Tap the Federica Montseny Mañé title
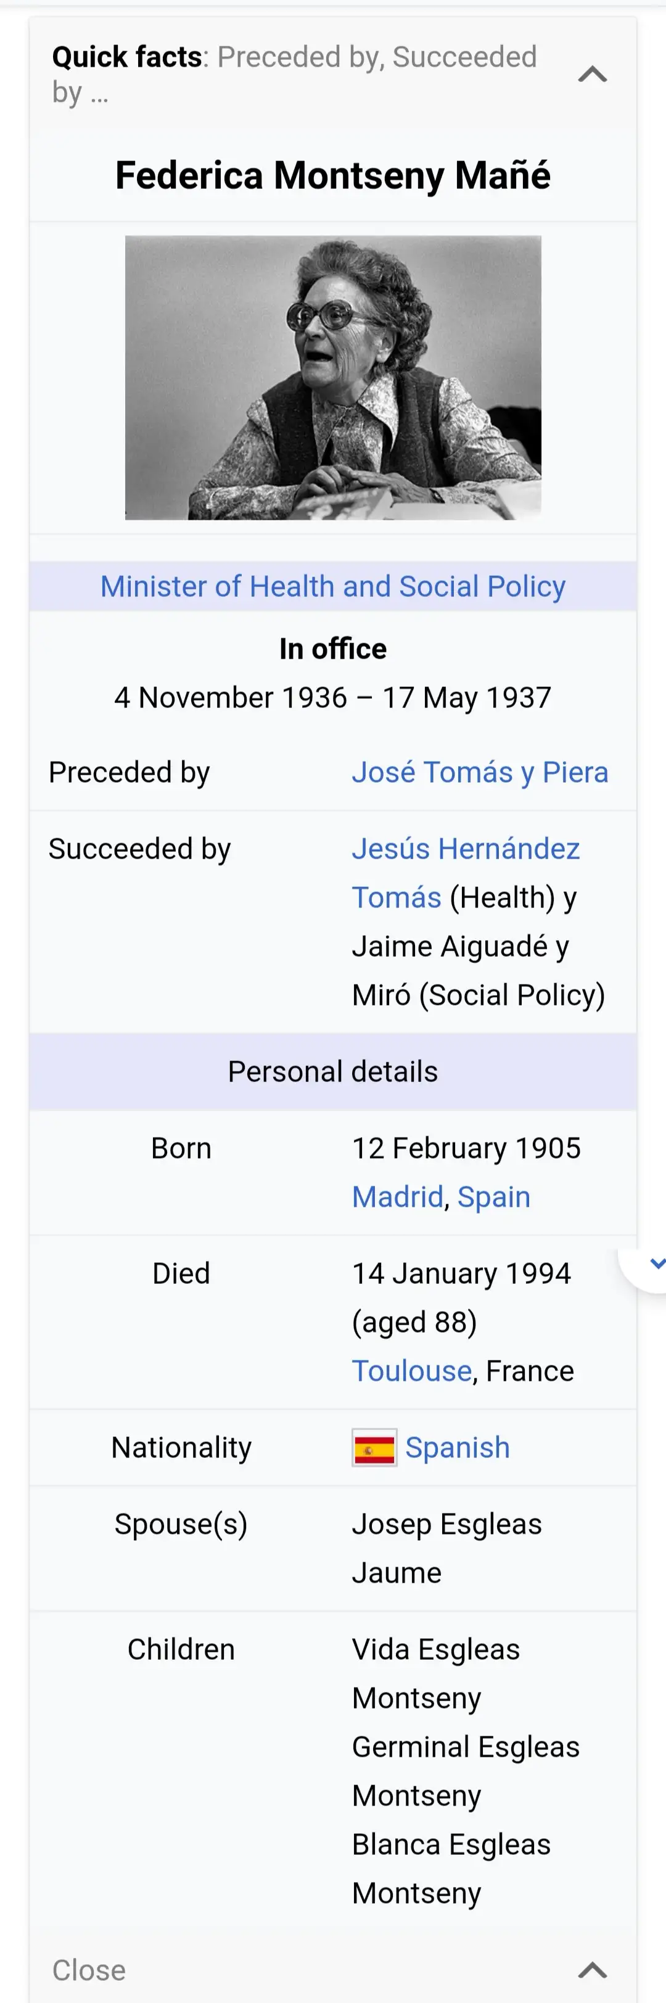The image size is (666, 2003). (332, 175)
